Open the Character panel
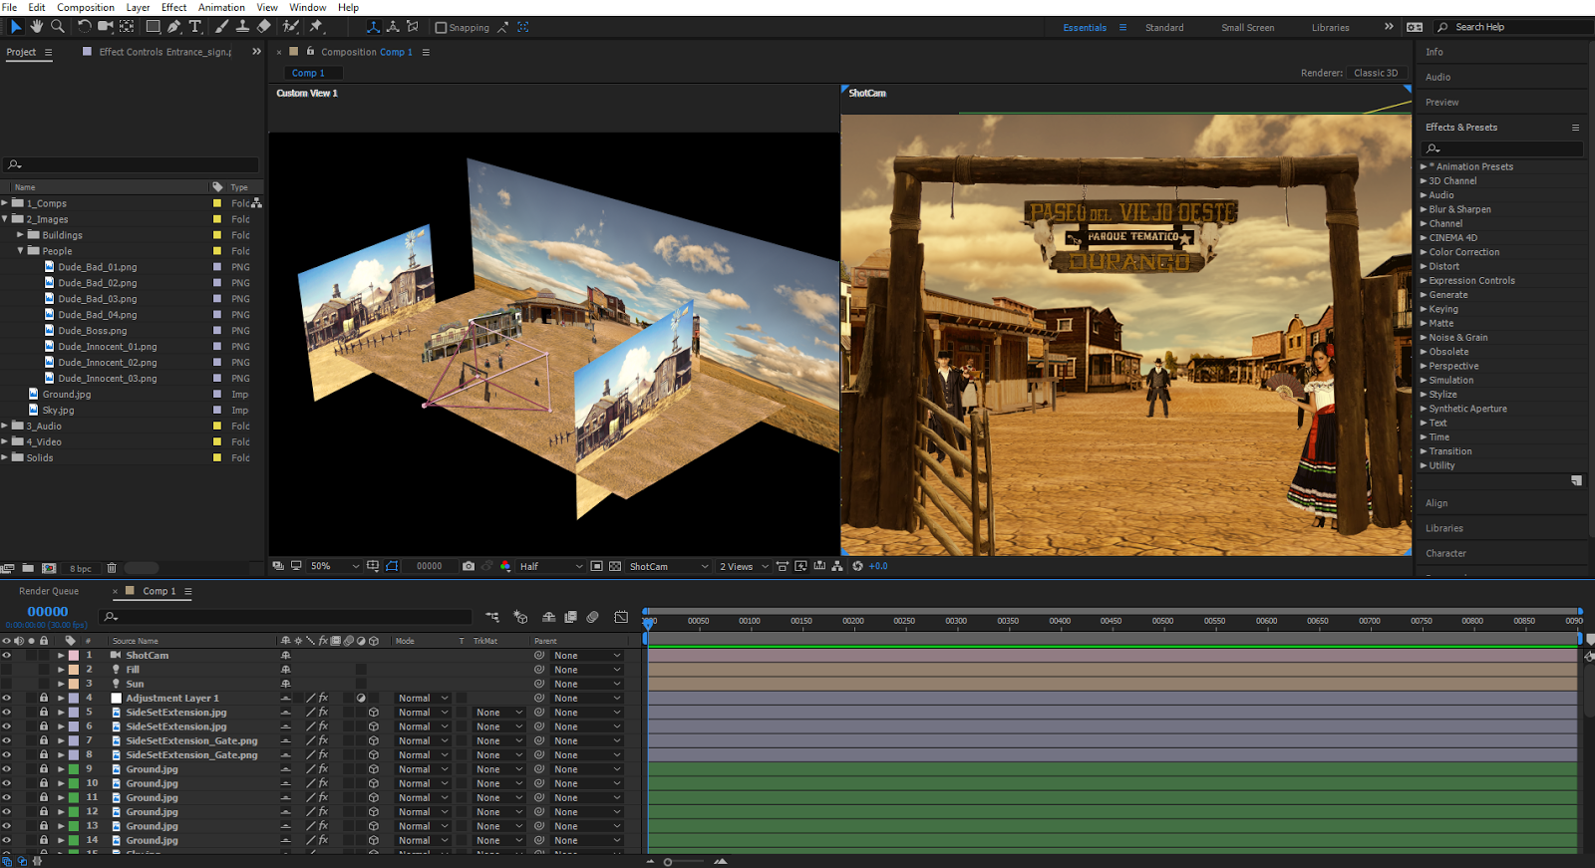 pyautogui.click(x=1445, y=553)
